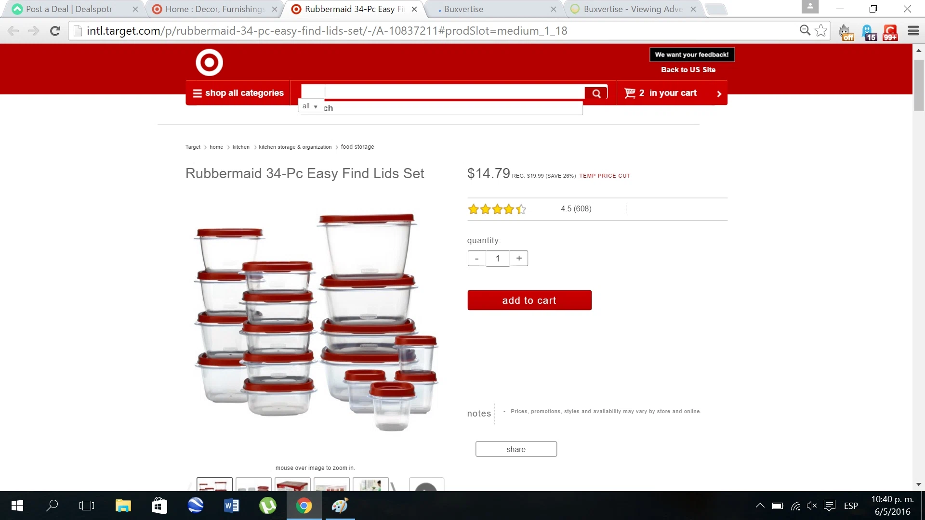
Task: Open Microsoft Word from the taskbar
Action: click(231, 506)
